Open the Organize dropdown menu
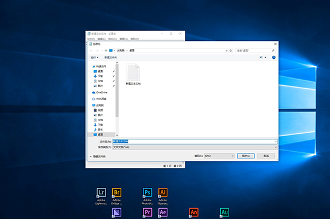Viewport: 330px width, 219px height. tap(94, 57)
